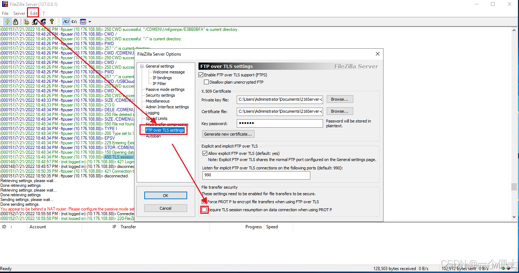Select IP Filter tree item
Screen dimensions: 519x273
159,84
